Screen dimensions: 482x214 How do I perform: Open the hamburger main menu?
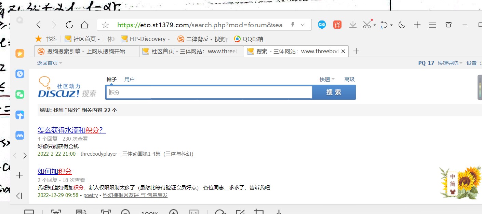432,25
